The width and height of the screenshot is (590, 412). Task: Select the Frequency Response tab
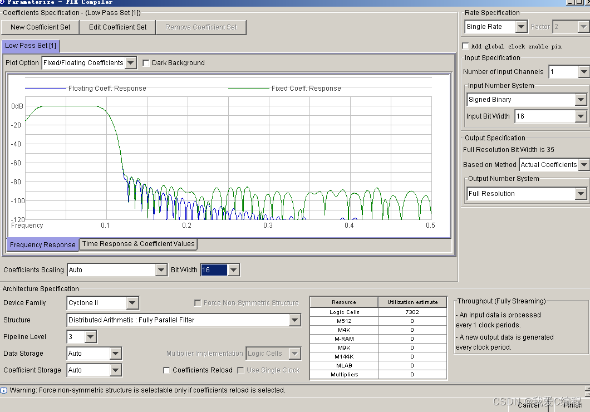[x=43, y=244]
